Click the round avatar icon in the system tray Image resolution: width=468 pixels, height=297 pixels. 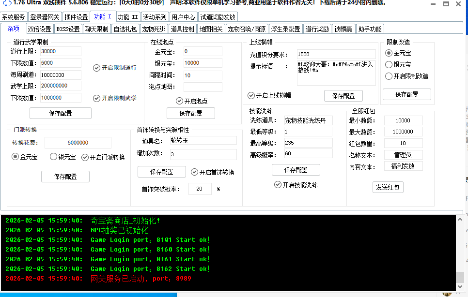tap(446, 293)
